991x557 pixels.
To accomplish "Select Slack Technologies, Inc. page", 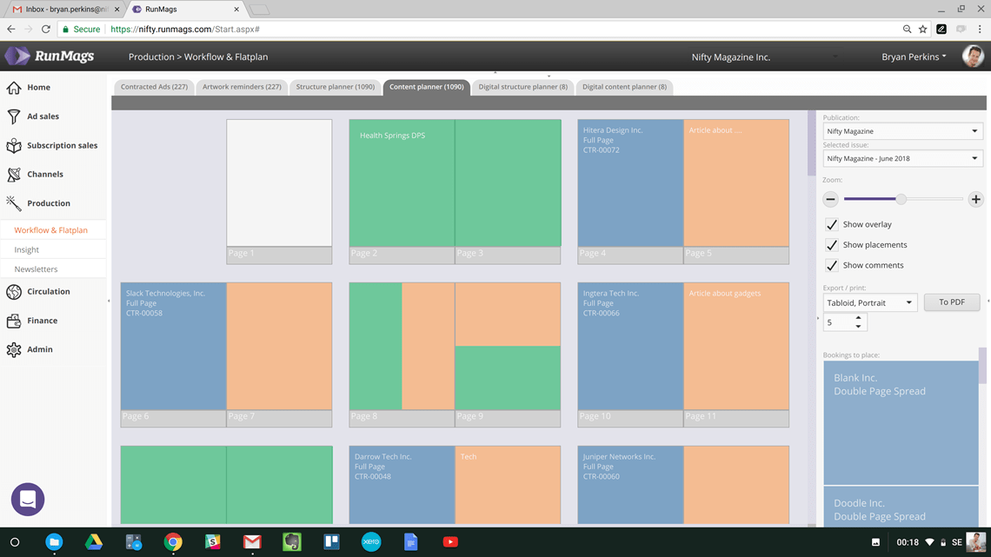I will pyautogui.click(x=173, y=346).
